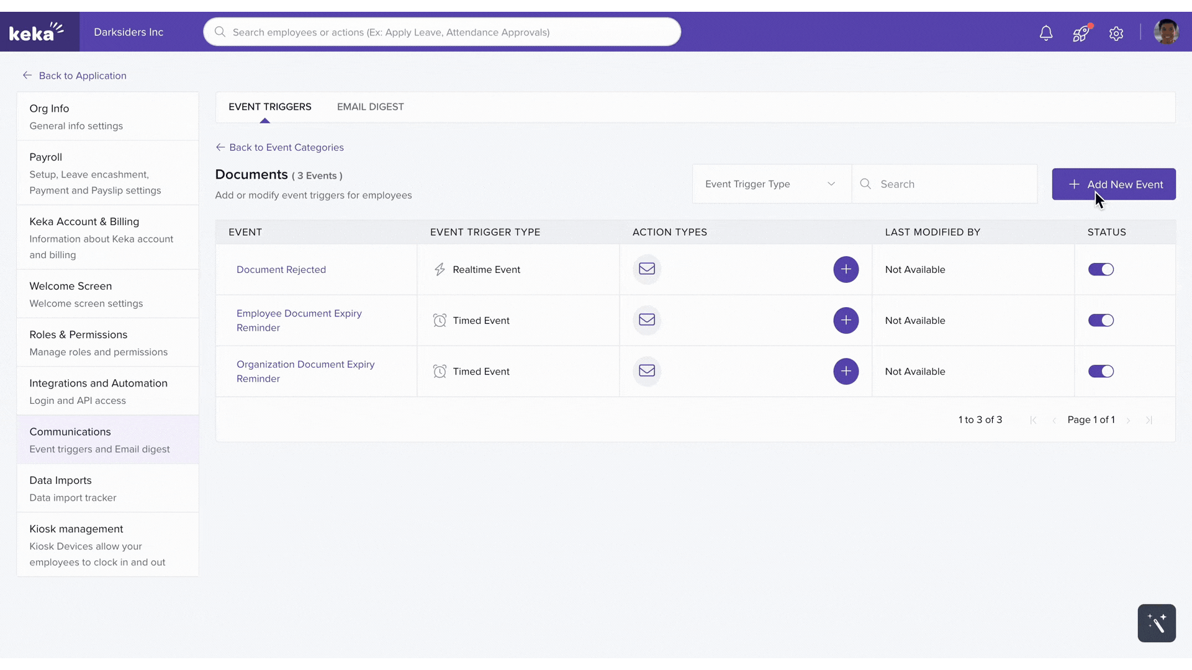Click the Keka logo
The height and width of the screenshot is (670, 1192).
click(37, 32)
